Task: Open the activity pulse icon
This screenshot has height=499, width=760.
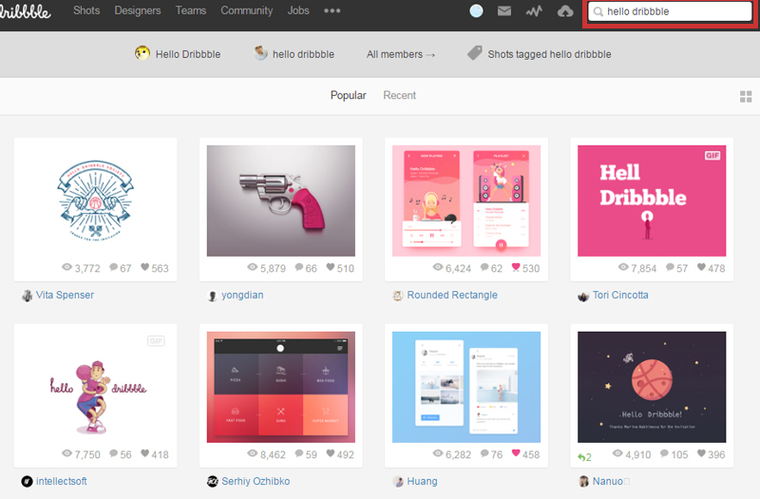Action: coord(534,10)
